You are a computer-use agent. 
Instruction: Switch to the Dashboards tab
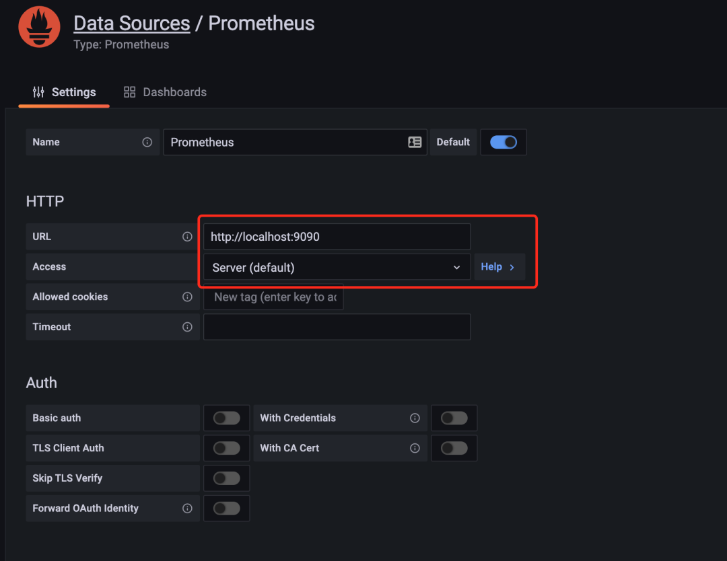pos(166,92)
